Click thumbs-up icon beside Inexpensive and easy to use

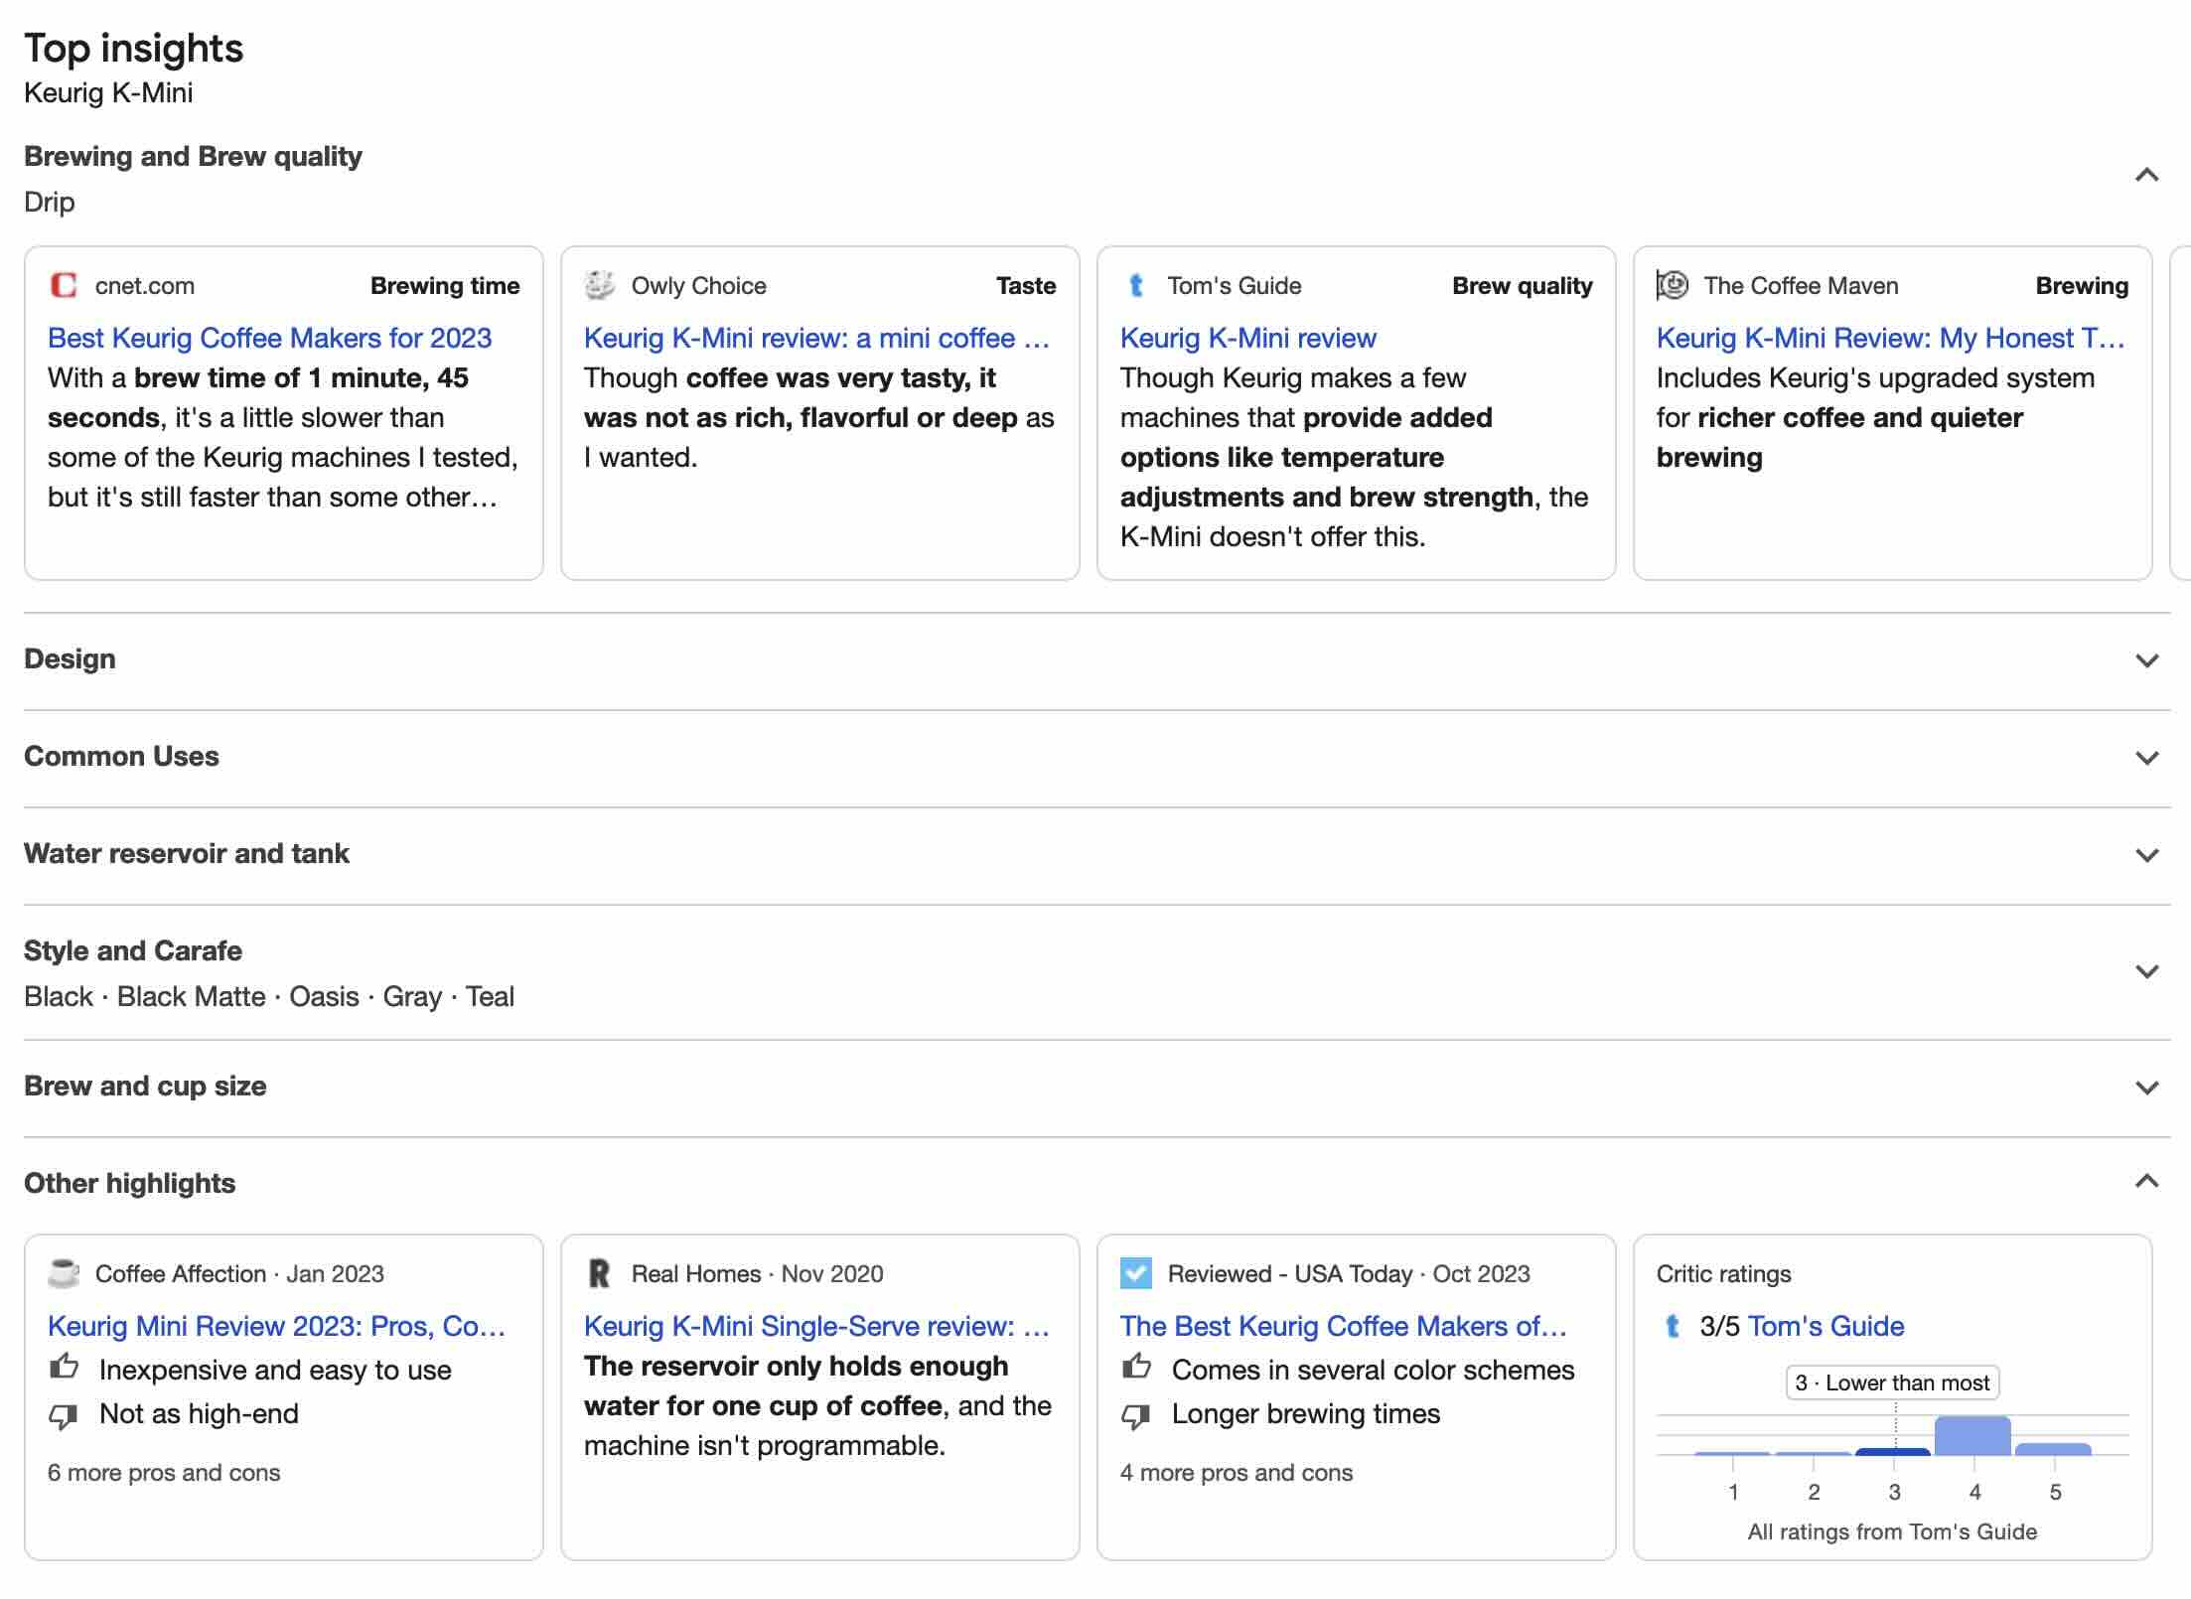tap(65, 1367)
